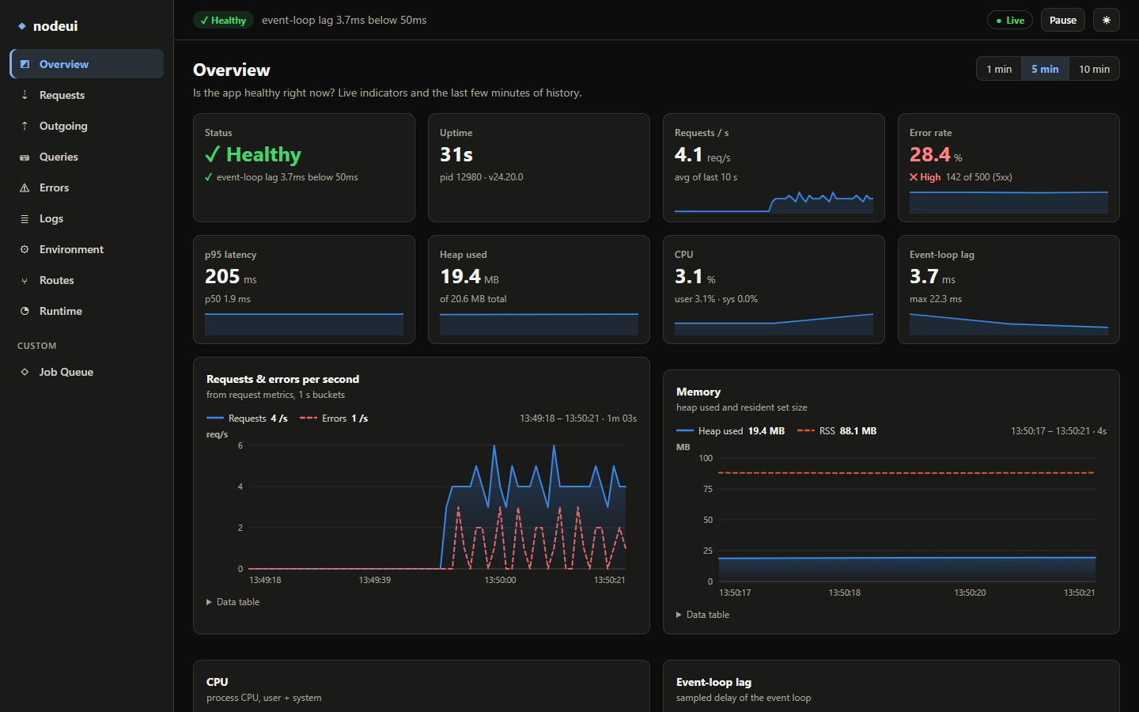Click the Job Queue diamond icon
This screenshot has width=1139, height=712.
[25, 372]
